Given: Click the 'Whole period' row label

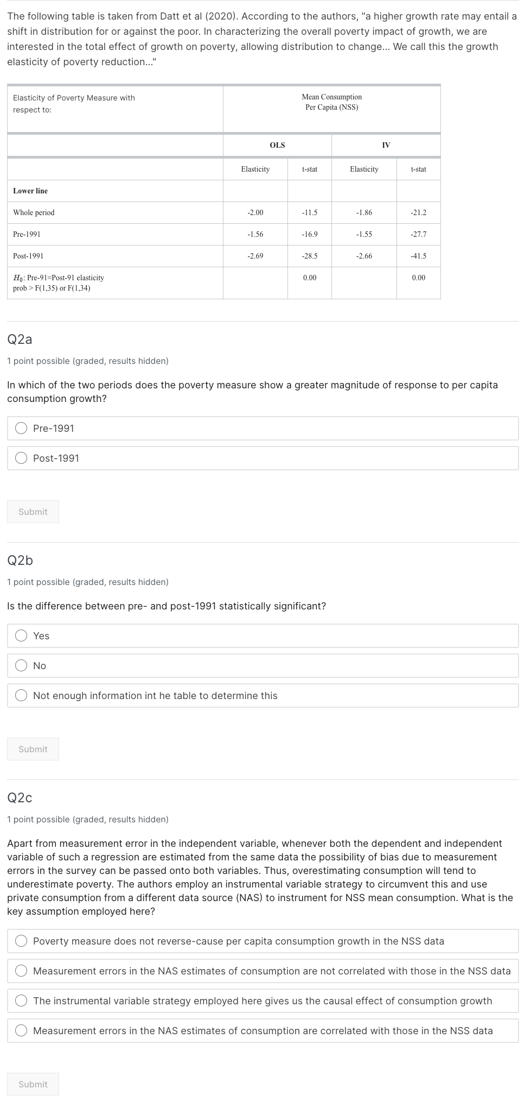Looking at the screenshot, I should [34, 212].
